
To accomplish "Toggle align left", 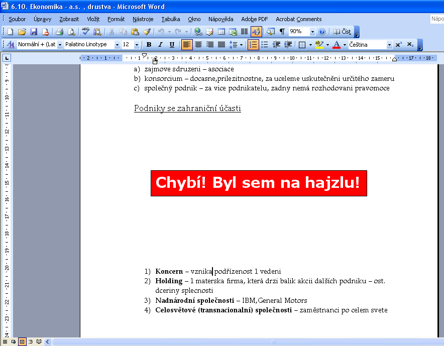I will 187,45.
